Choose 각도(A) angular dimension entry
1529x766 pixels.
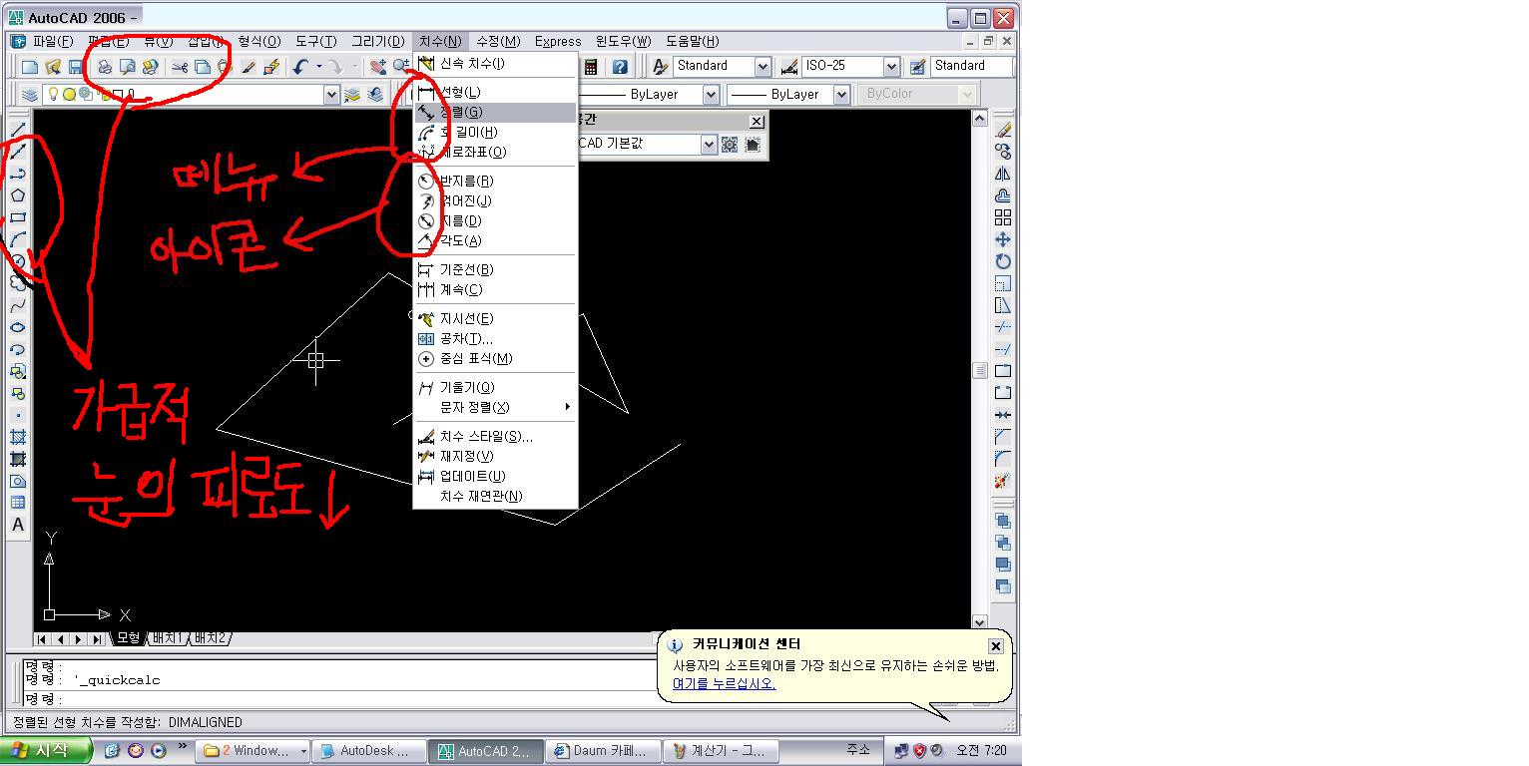click(495, 240)
